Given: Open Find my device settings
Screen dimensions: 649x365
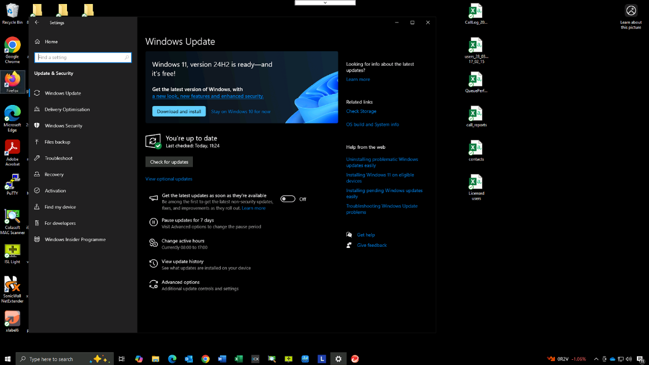Looking at the screenshot, I should [x=60, y=207].
